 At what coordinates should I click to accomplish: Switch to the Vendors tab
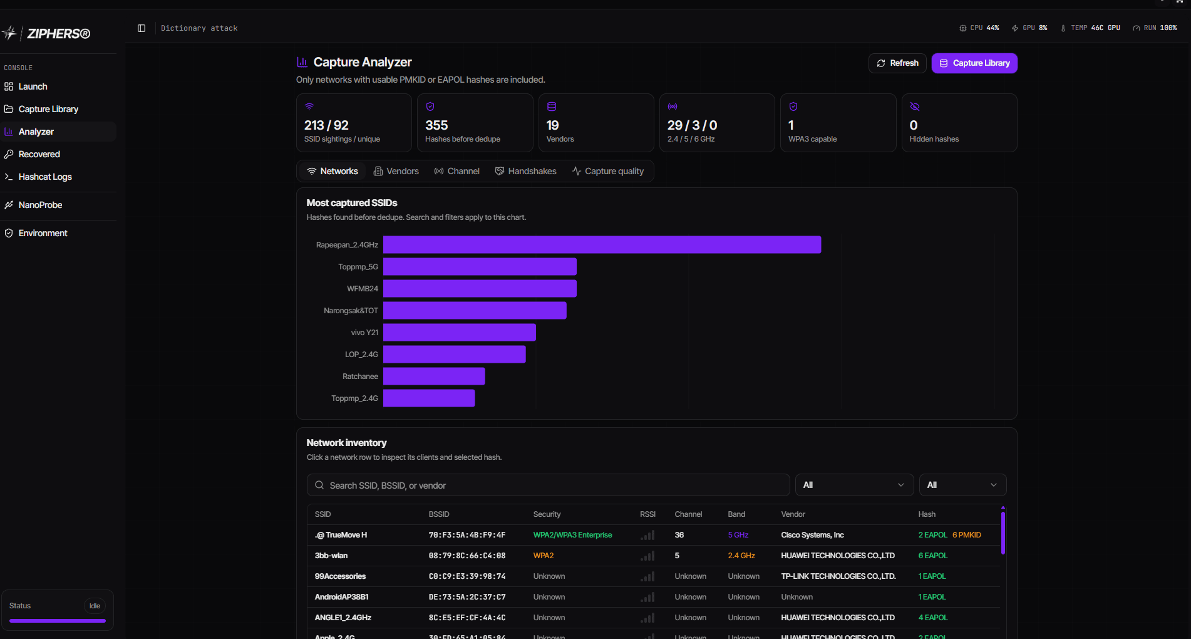pyautogui.click(x=396, y=171)
